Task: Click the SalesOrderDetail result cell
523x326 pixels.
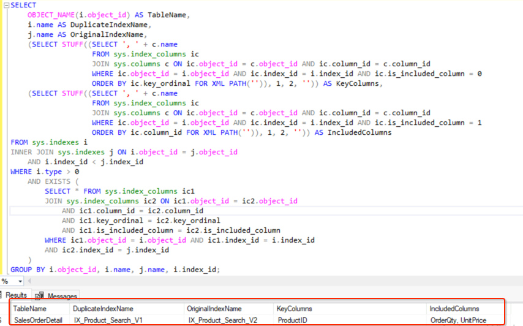Action: [39, 320]
